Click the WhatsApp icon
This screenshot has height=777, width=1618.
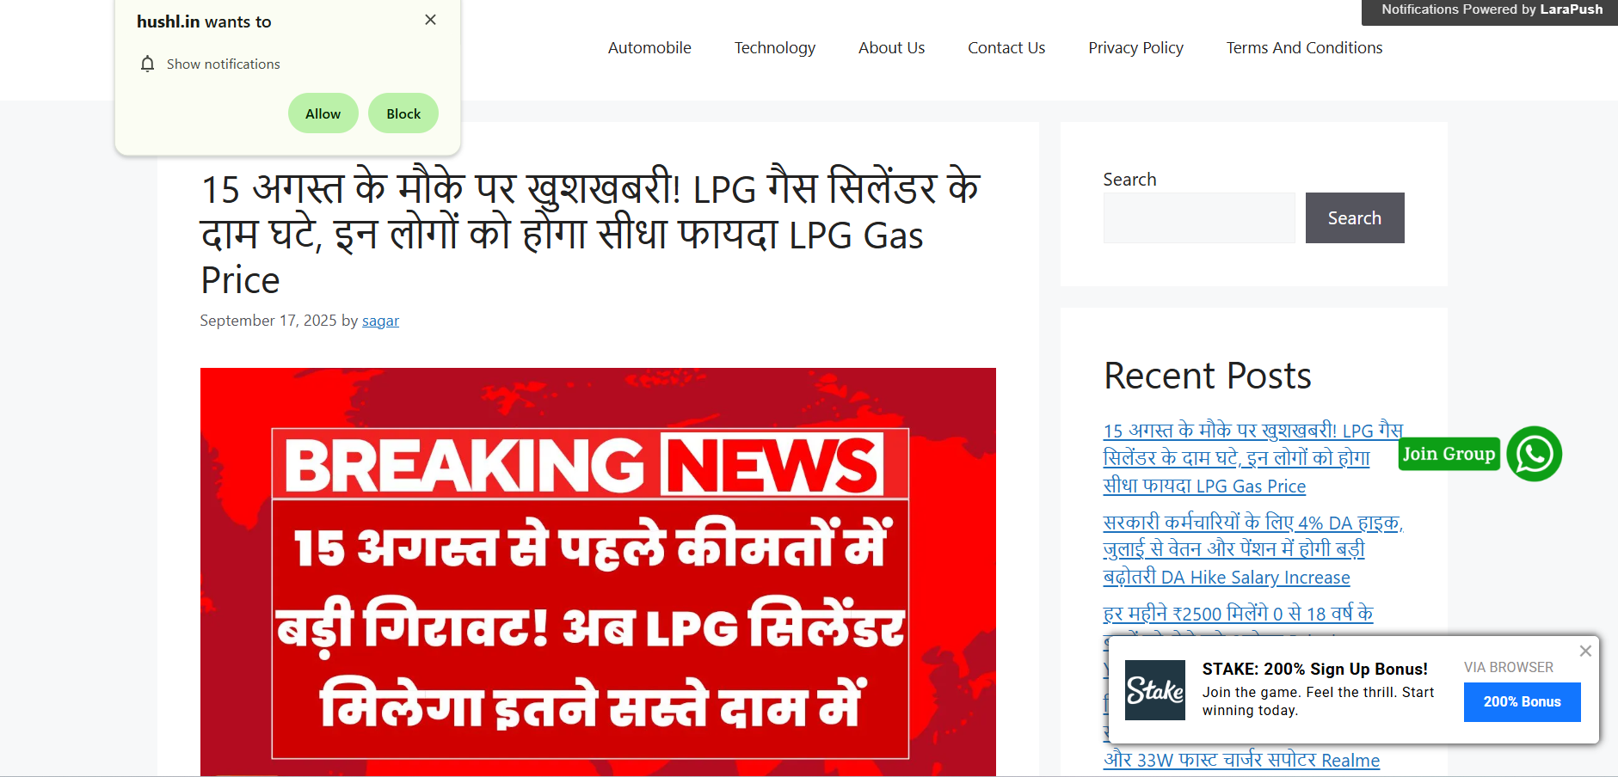click(x=1535, y=454)
